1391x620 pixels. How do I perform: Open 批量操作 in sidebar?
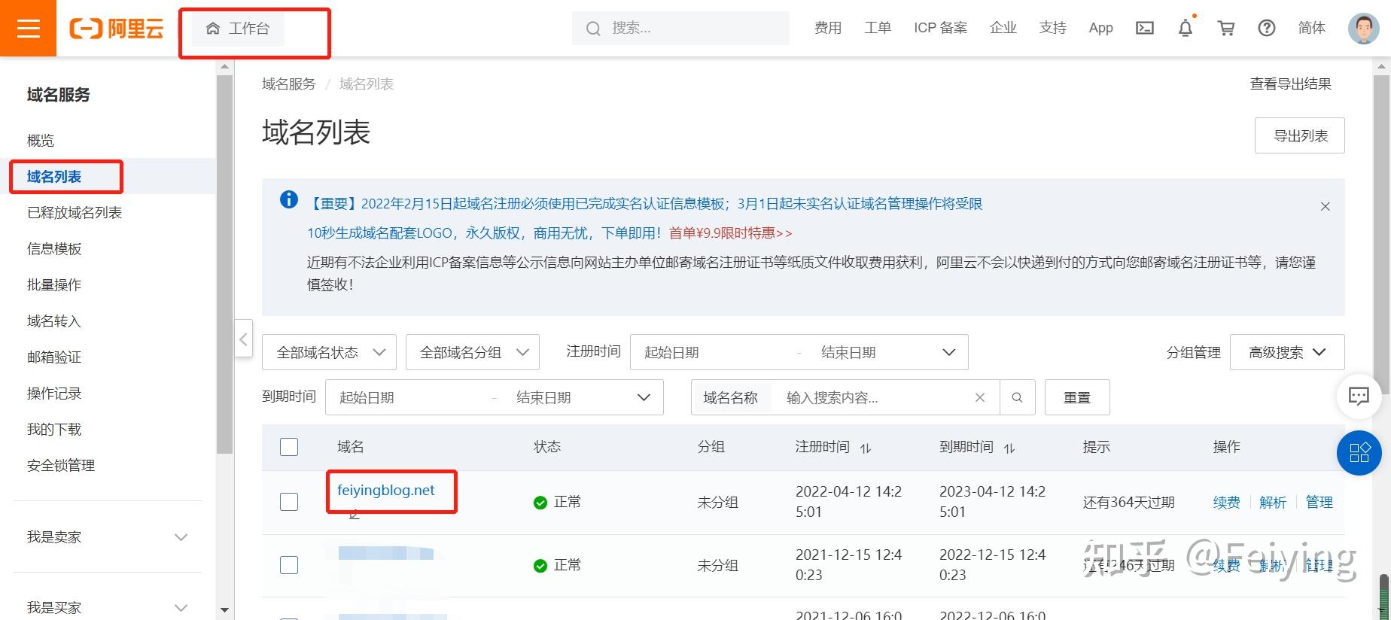coord(54,285)
